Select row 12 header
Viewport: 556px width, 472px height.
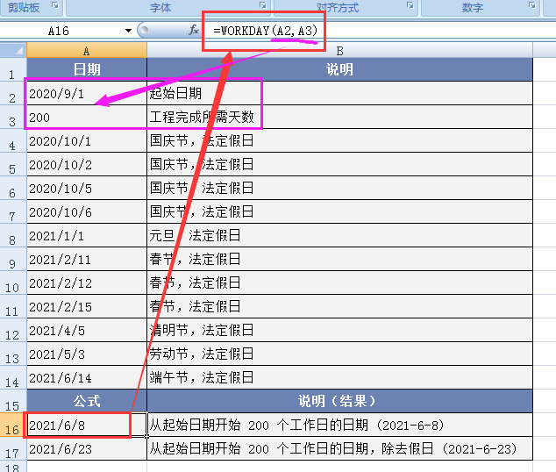pyautogui.click(x=13, y=331)
